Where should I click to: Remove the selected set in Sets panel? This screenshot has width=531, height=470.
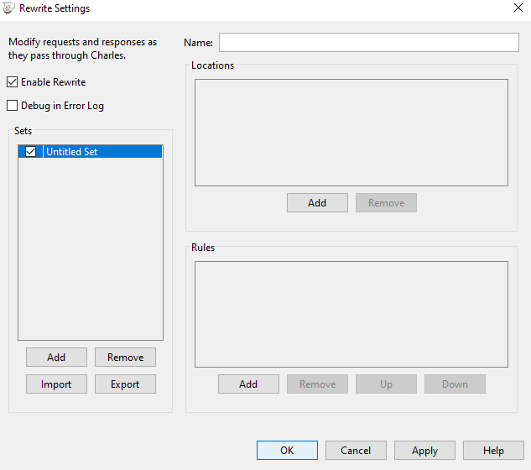point(125,358)
